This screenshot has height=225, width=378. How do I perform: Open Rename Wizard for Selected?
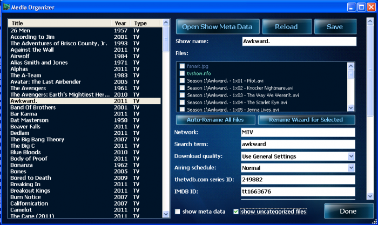[306, 120]
